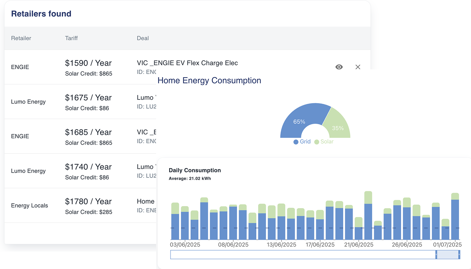
Task: Sort the table by Retailer
Action: (x=21, y=38)
